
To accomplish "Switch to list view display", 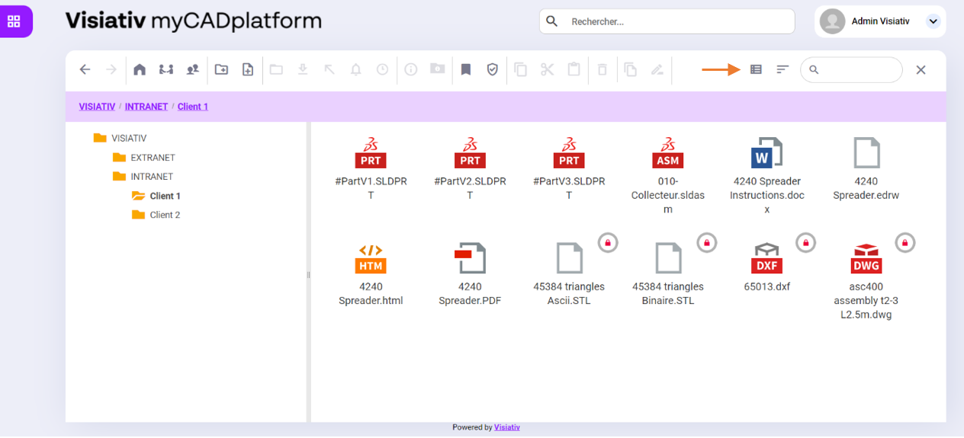I will tap(756, 69).
